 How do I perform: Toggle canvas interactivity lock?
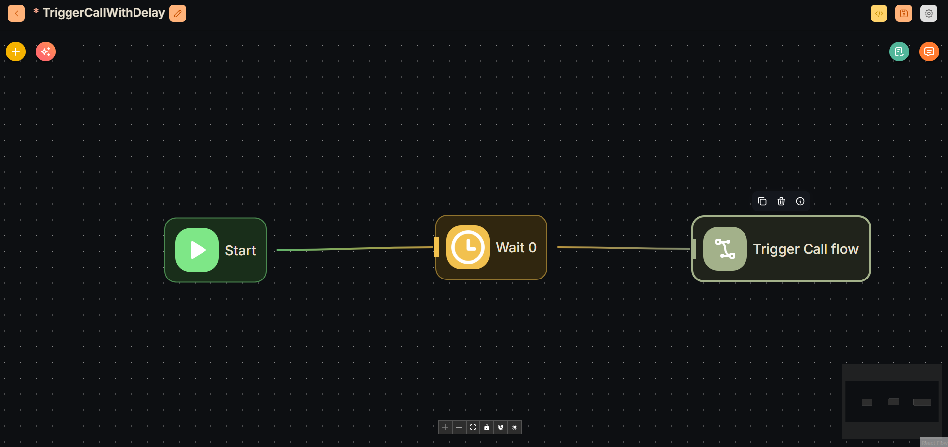(x=487, y=427)
